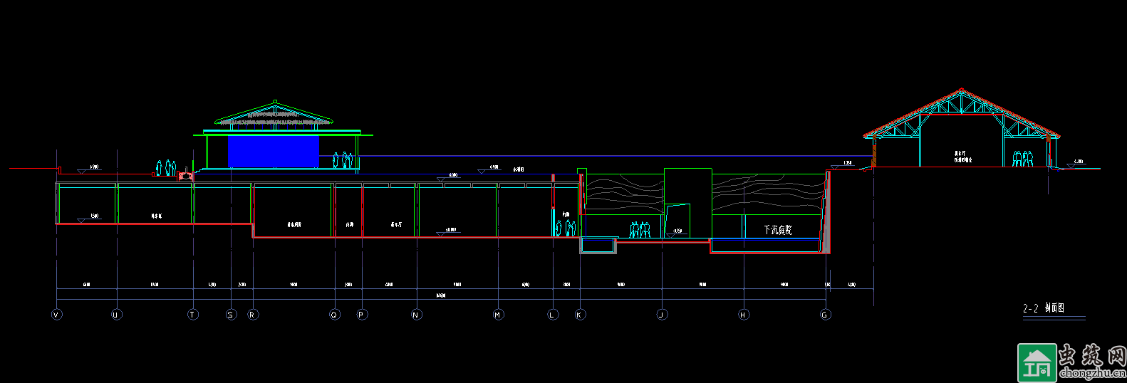Click grid axis bubble K
Screen dimensions: 1127x383
point(581,315)
